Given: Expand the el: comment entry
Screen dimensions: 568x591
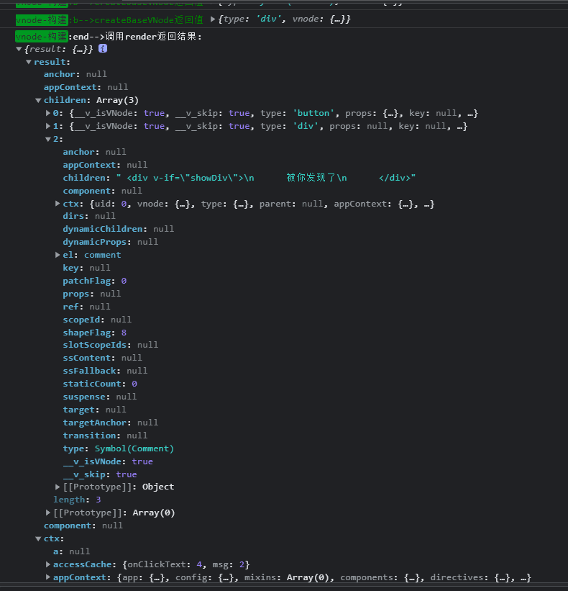Looking at the screenshot, I should coord(58,255).
